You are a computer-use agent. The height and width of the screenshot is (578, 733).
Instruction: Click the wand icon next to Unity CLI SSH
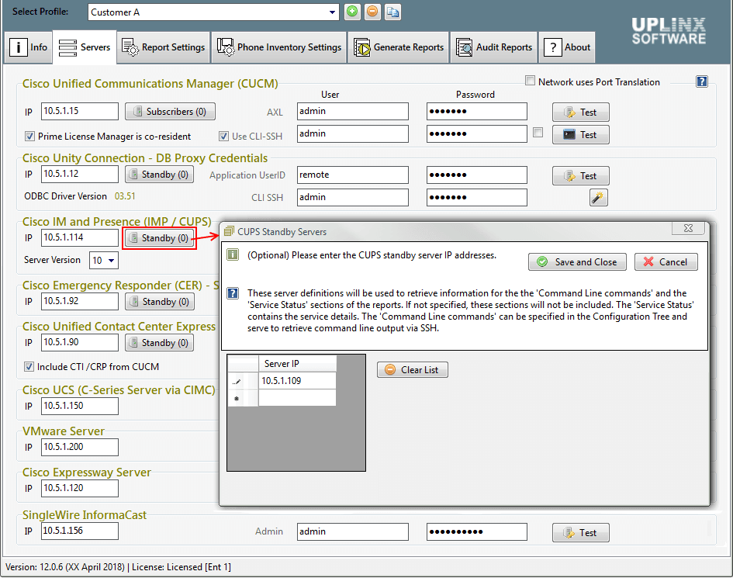tap(598, 197)
